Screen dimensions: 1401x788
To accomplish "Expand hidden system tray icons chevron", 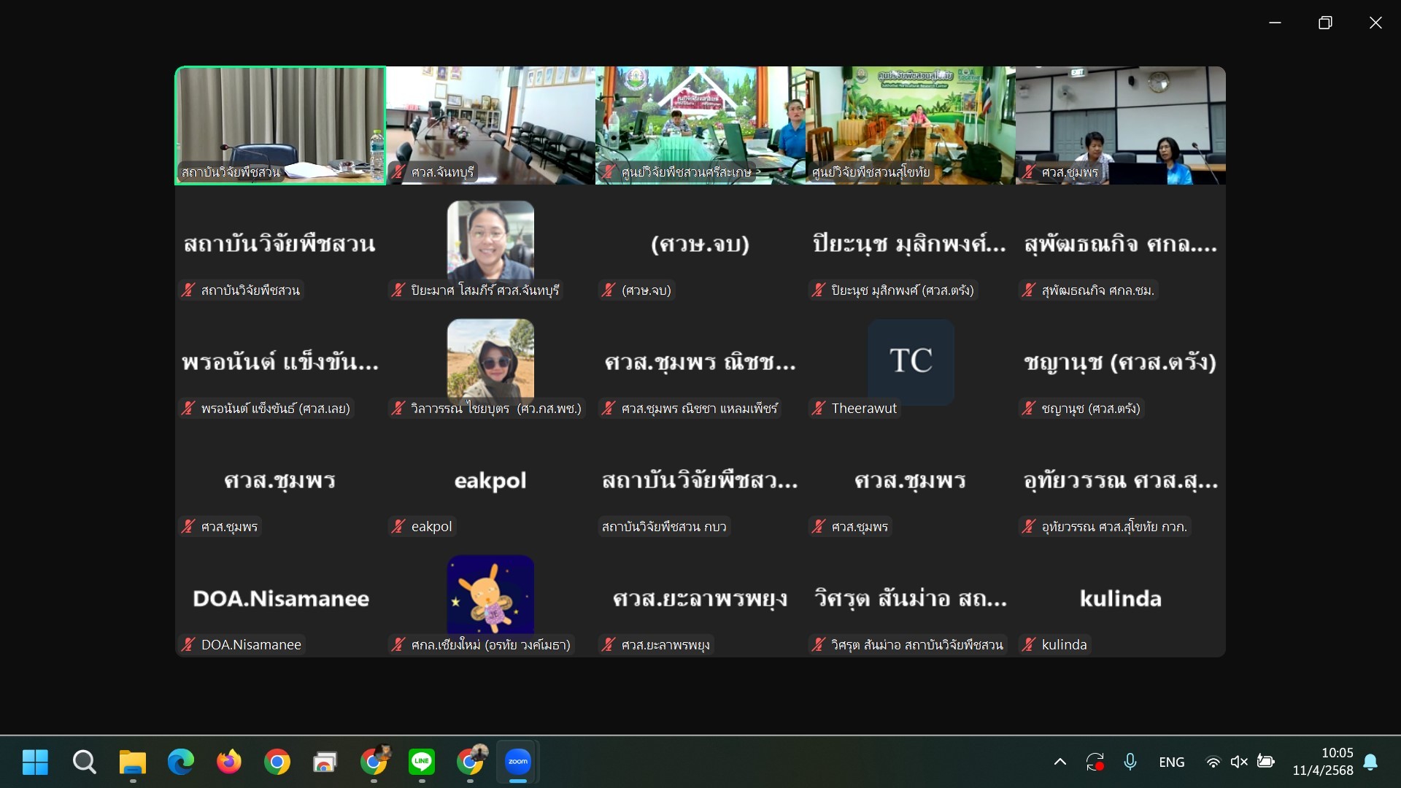I will (1060, 762).
